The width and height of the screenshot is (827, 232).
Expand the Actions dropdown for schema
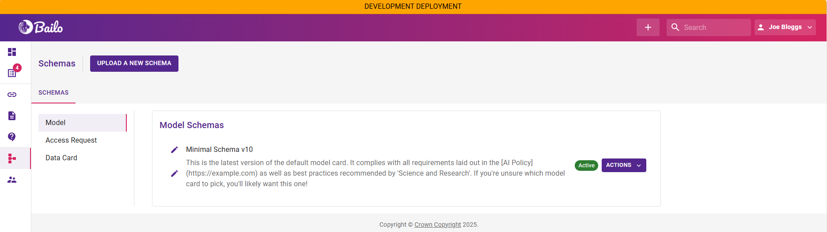tap(623, 165)
